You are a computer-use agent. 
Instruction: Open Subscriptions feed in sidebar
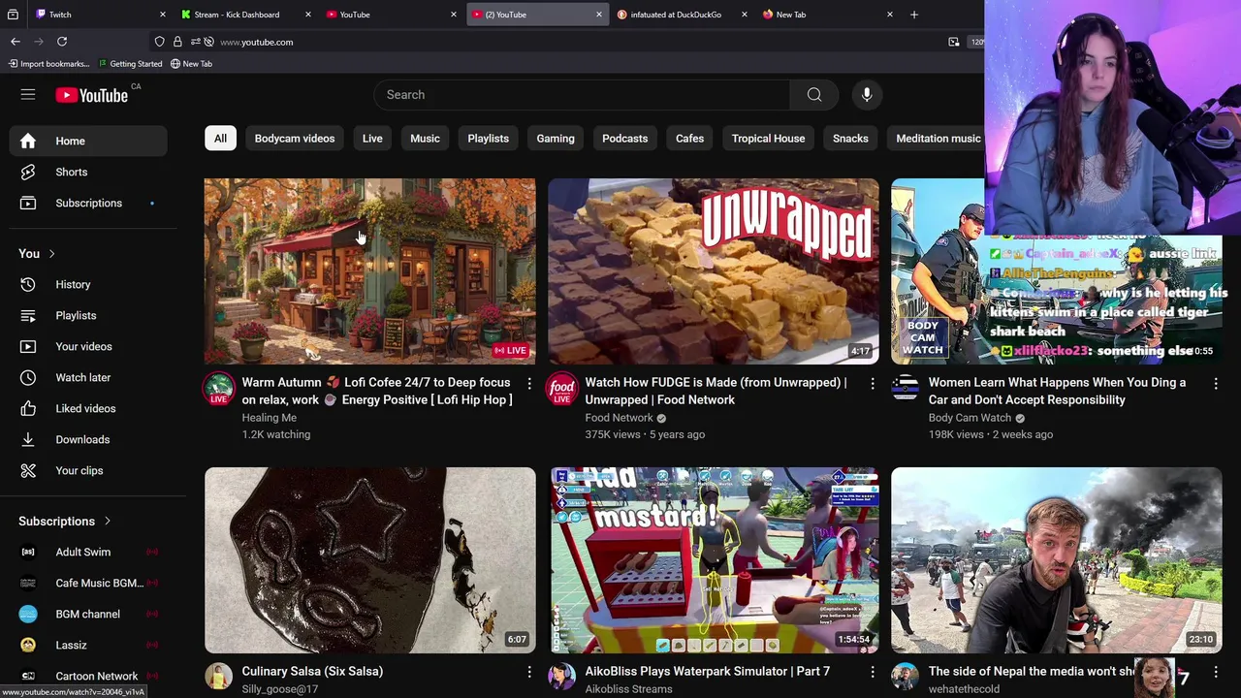88,203
